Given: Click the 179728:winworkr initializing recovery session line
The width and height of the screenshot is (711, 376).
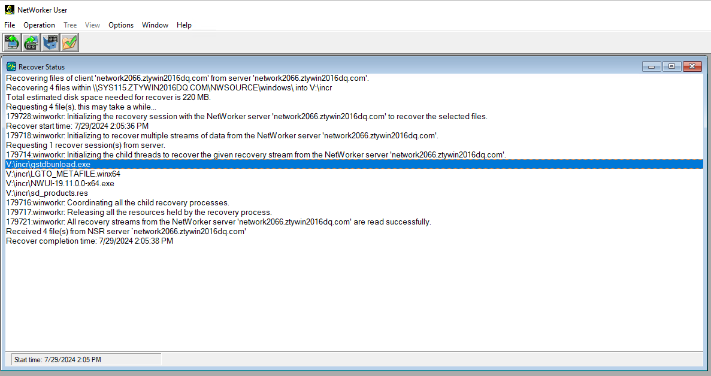Looking at the screenshot, I should pyautogui.click(x=247, y=116).
